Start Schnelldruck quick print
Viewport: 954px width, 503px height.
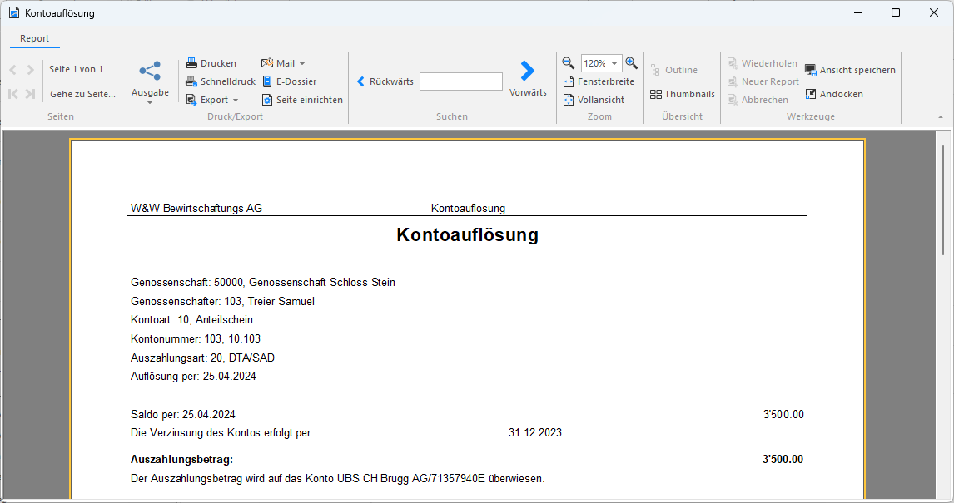pos(221,81)
